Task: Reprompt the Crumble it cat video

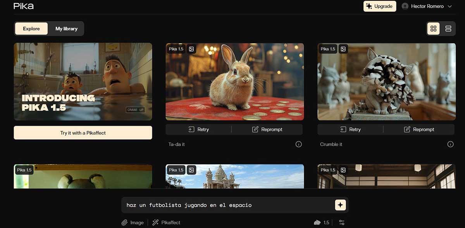Action: click(419, 130)
